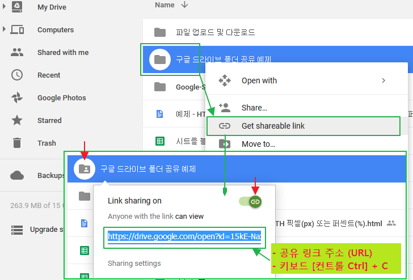Click the 예제 - HT document icon
413x280 pixels.
(x=160, y=114)
